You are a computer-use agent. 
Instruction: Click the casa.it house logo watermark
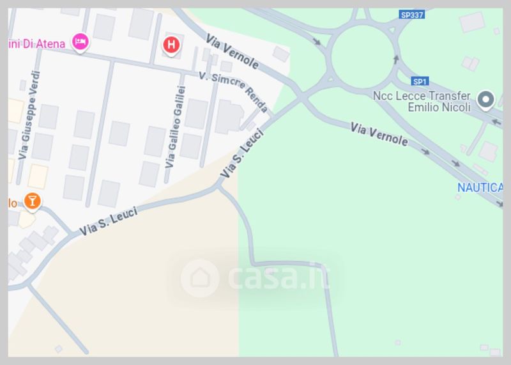(x=200, y=278)
